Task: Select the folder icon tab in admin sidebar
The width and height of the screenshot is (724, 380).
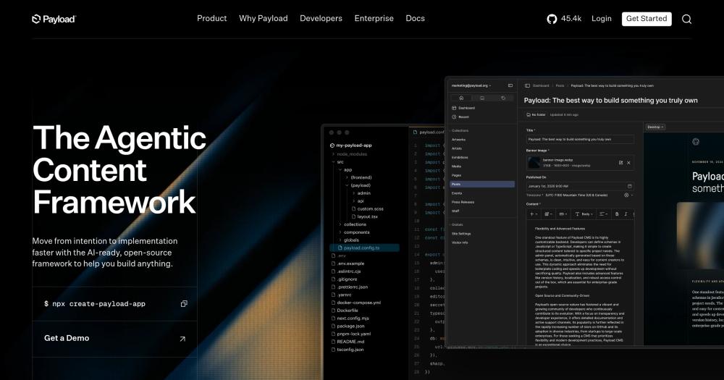Action: click(x=482, y=98)
